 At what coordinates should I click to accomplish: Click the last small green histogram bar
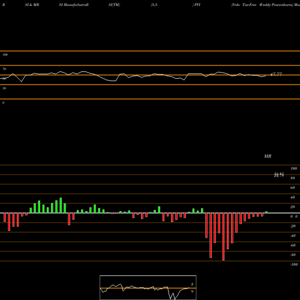[266, 212]
